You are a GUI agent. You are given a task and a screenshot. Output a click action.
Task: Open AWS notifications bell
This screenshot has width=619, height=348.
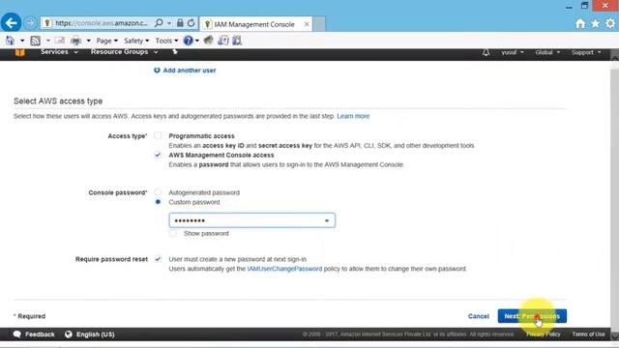click(x=486, y=52)
